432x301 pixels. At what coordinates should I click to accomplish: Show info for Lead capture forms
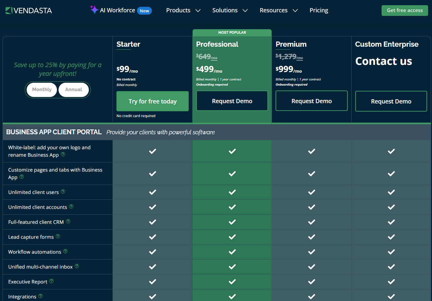[58, 236]
